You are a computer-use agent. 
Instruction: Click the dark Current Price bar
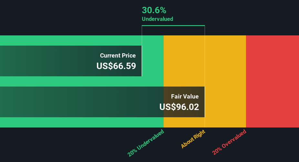point(71,61)
